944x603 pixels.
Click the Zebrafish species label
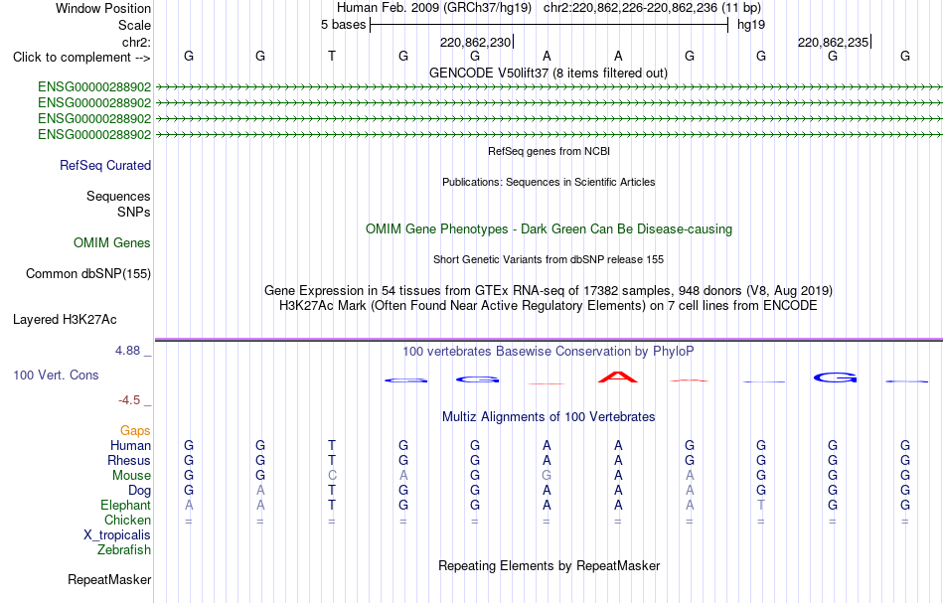124,549
